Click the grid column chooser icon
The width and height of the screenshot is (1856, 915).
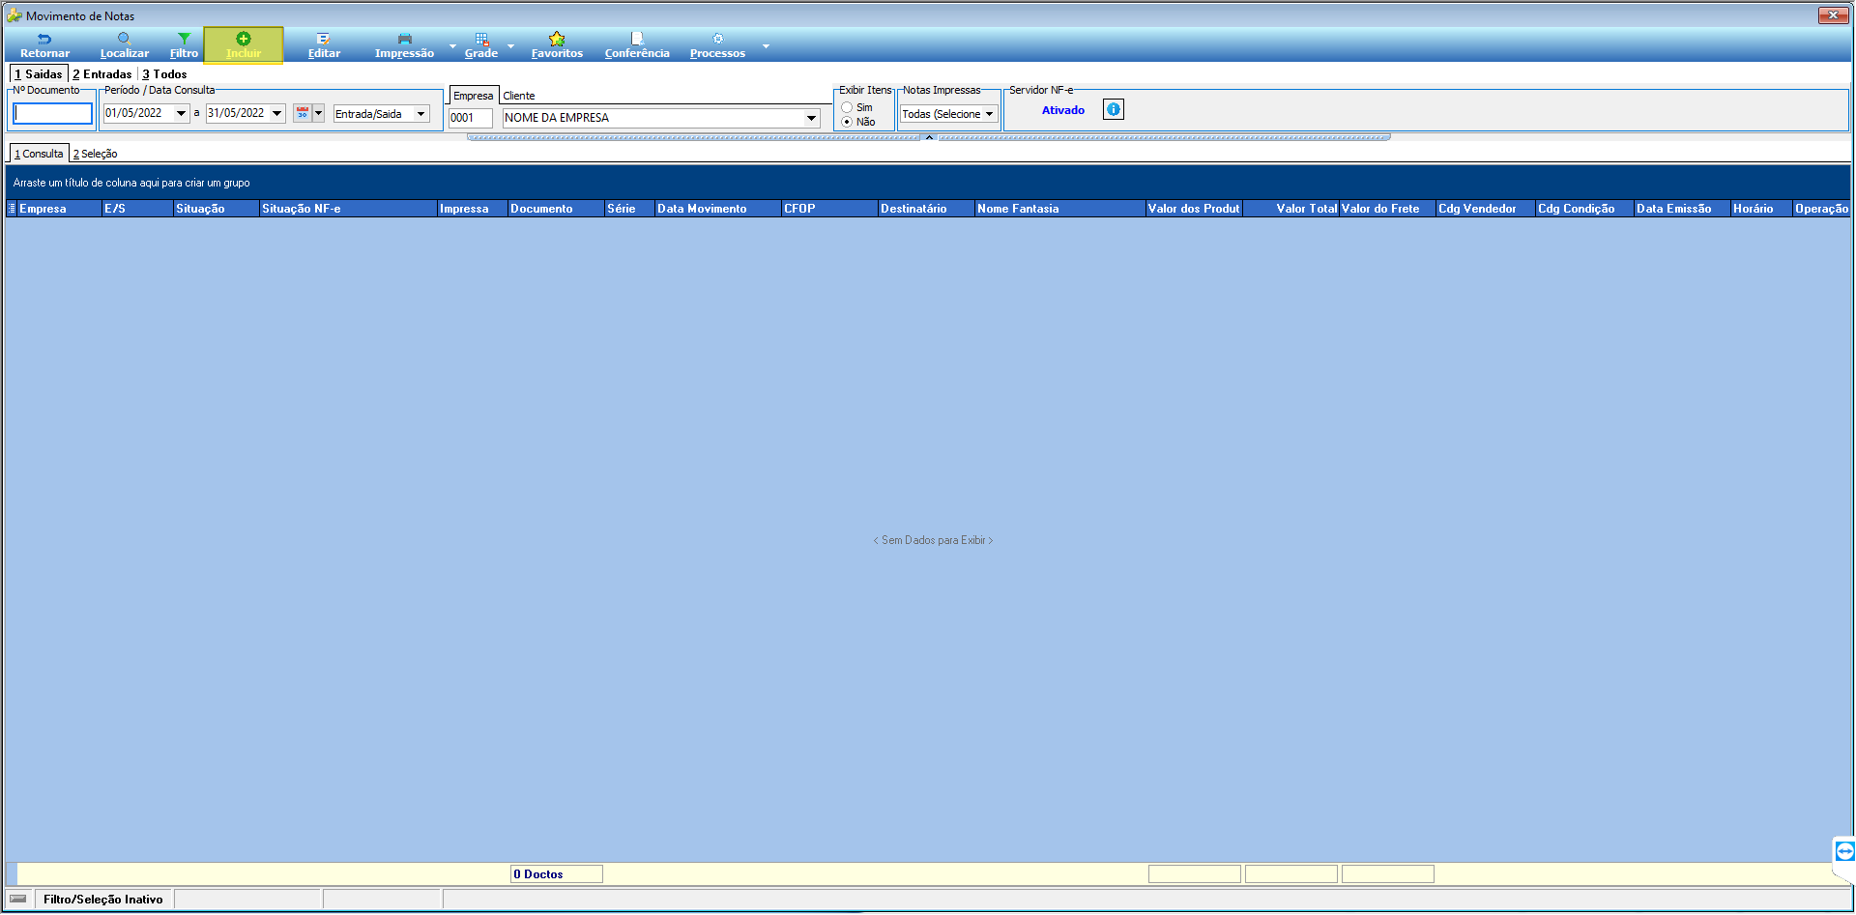[12, 209]
